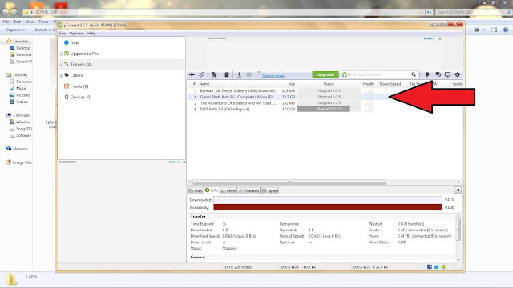Expand the Upgrade to Pro tree node
The height and width of the screenshot is (288, 513).
click(x=61, y=54)
